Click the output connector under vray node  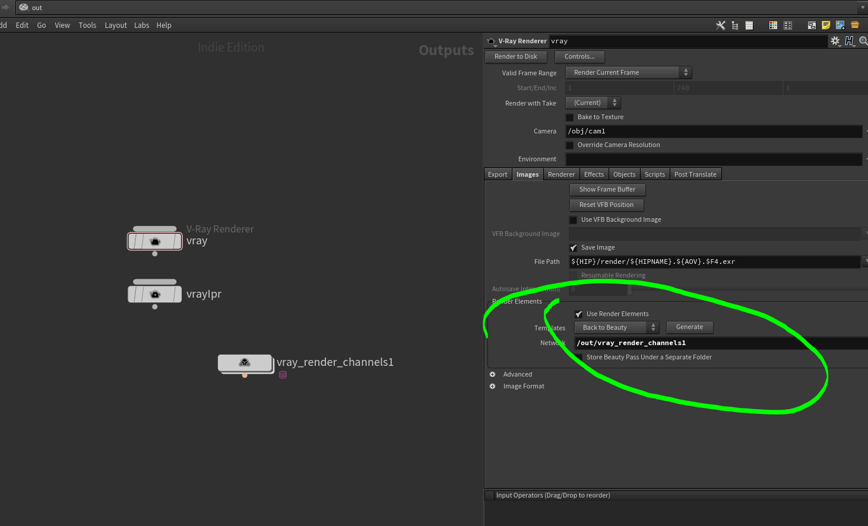point(155,254)
